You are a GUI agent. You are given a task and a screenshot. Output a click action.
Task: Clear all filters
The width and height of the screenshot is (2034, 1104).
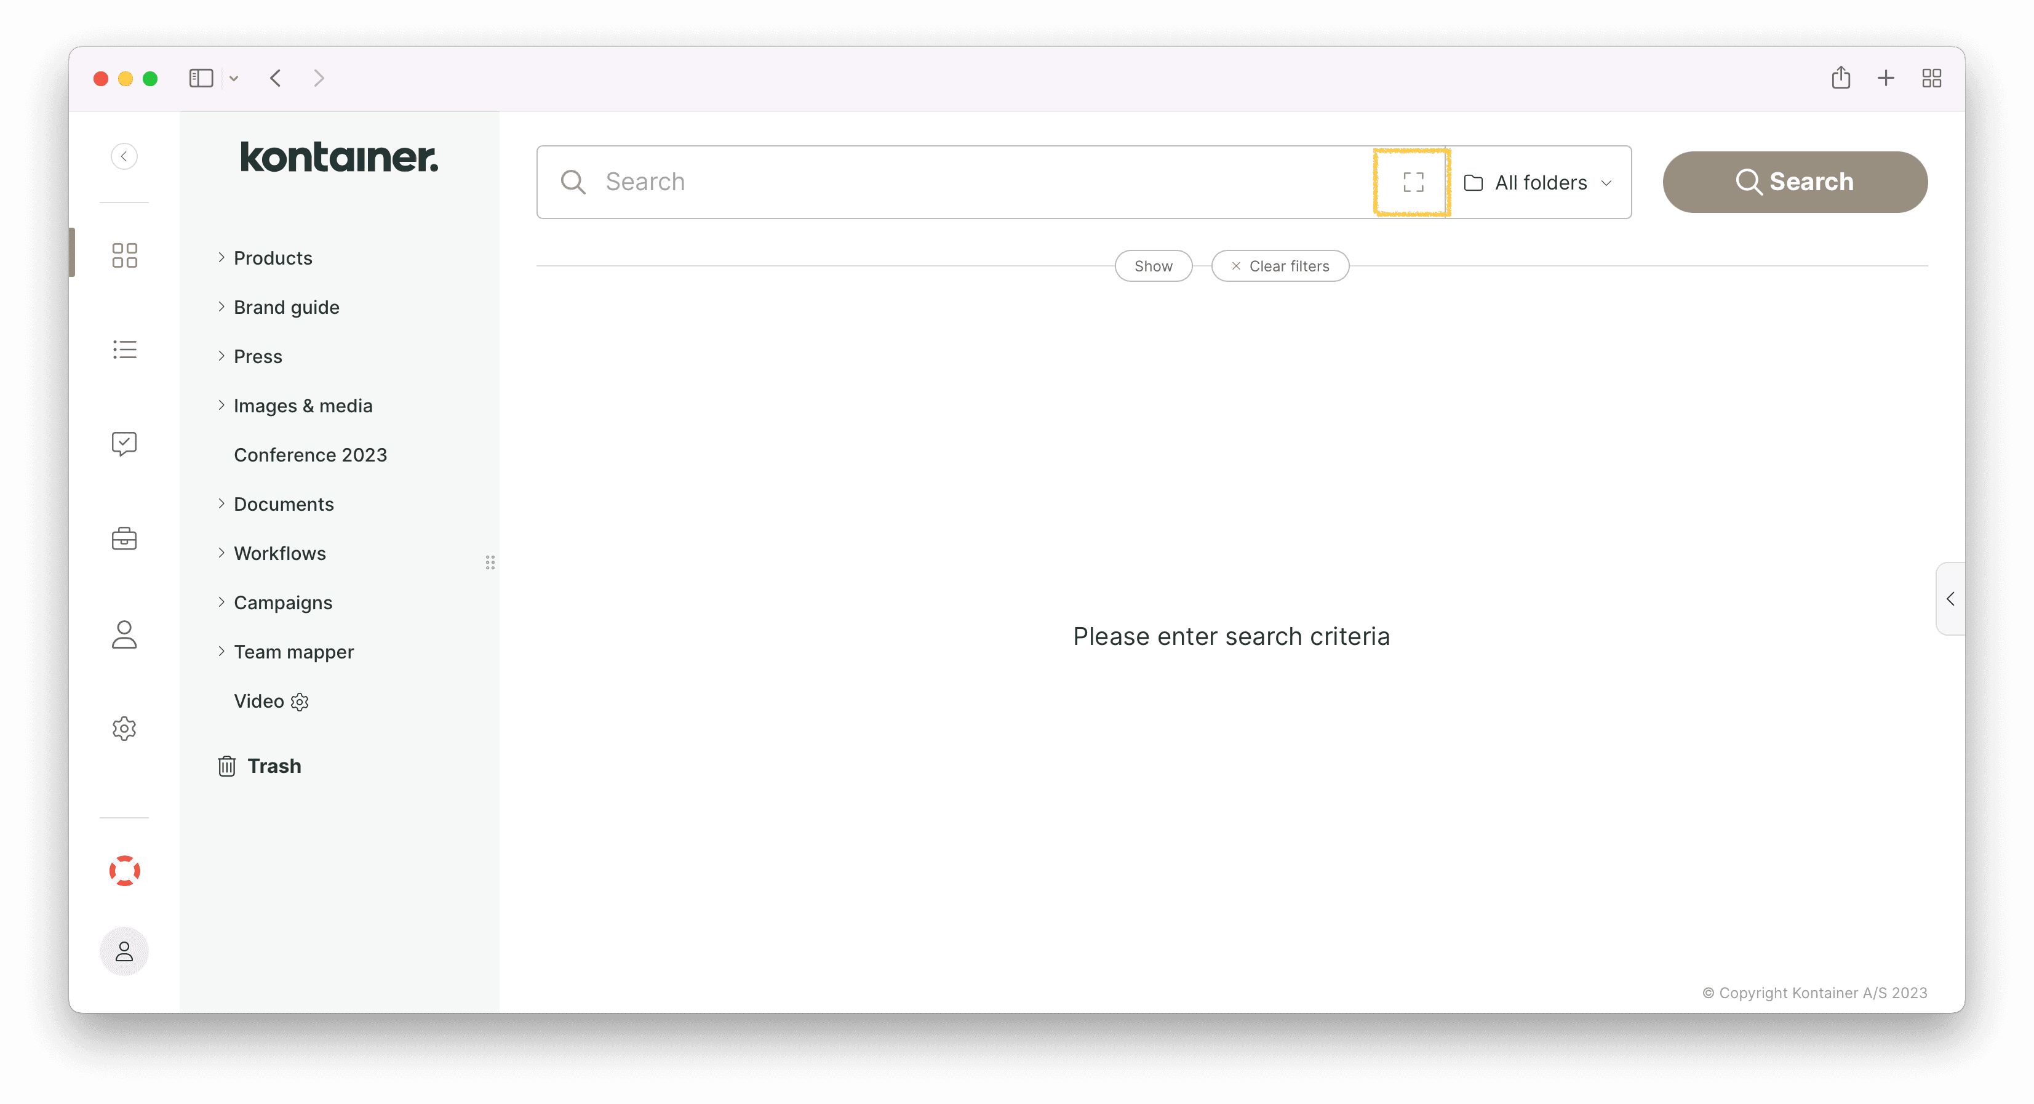click(x=1279, y=265)
